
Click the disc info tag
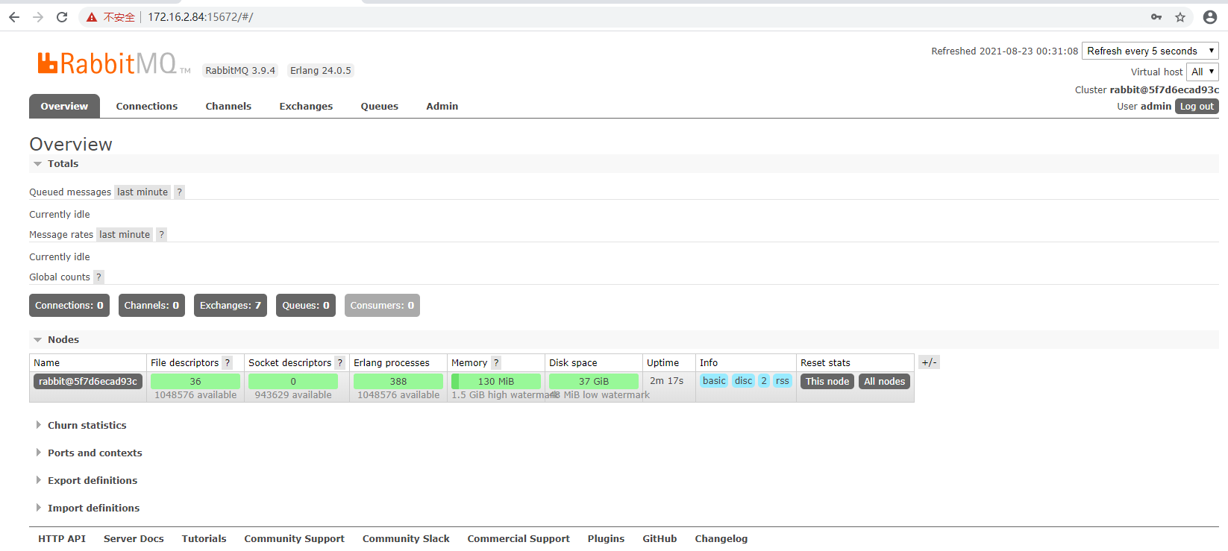[x=744, y=381]
